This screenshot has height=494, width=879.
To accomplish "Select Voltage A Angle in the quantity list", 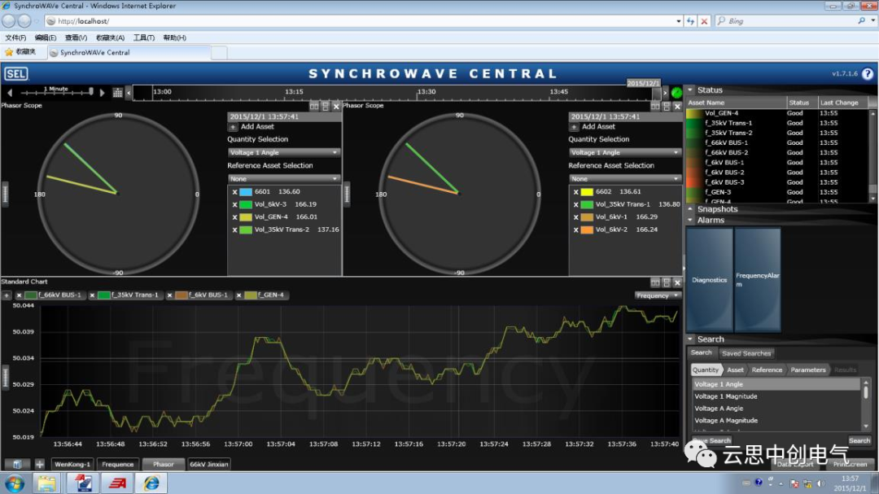I will 776,409.
